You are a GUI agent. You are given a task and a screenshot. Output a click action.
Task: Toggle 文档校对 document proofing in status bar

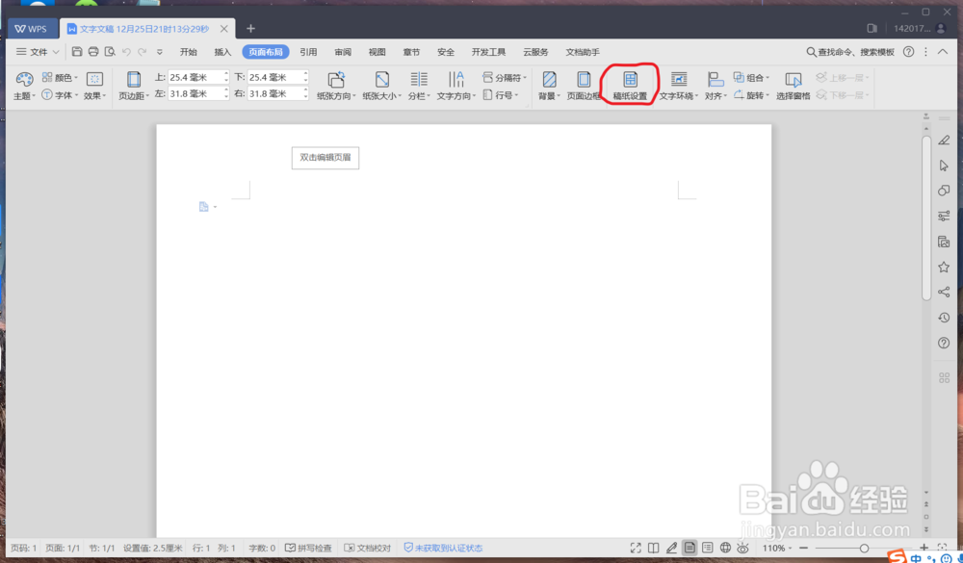click(x=367, y=548)
